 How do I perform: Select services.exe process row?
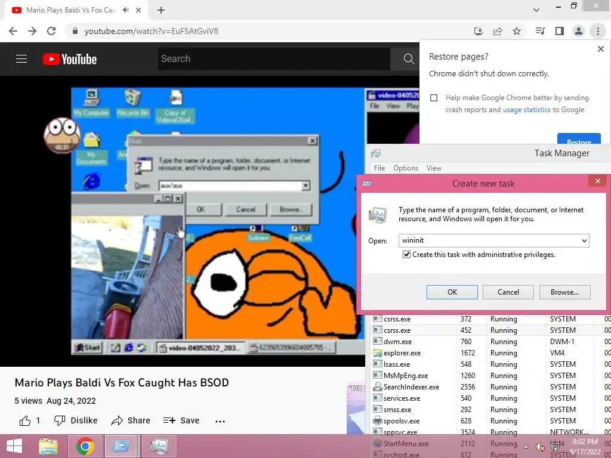pos(491,398)
